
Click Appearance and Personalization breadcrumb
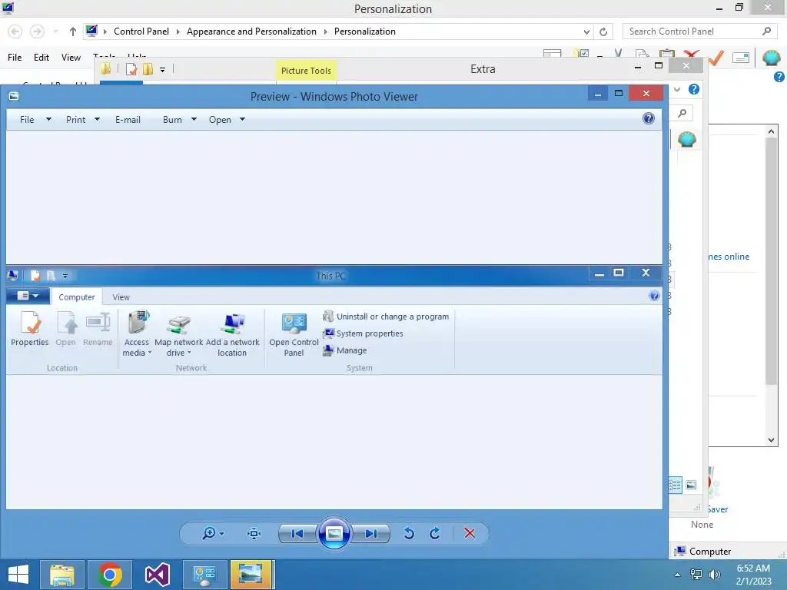pyautogui.click(x=251, y=31)
